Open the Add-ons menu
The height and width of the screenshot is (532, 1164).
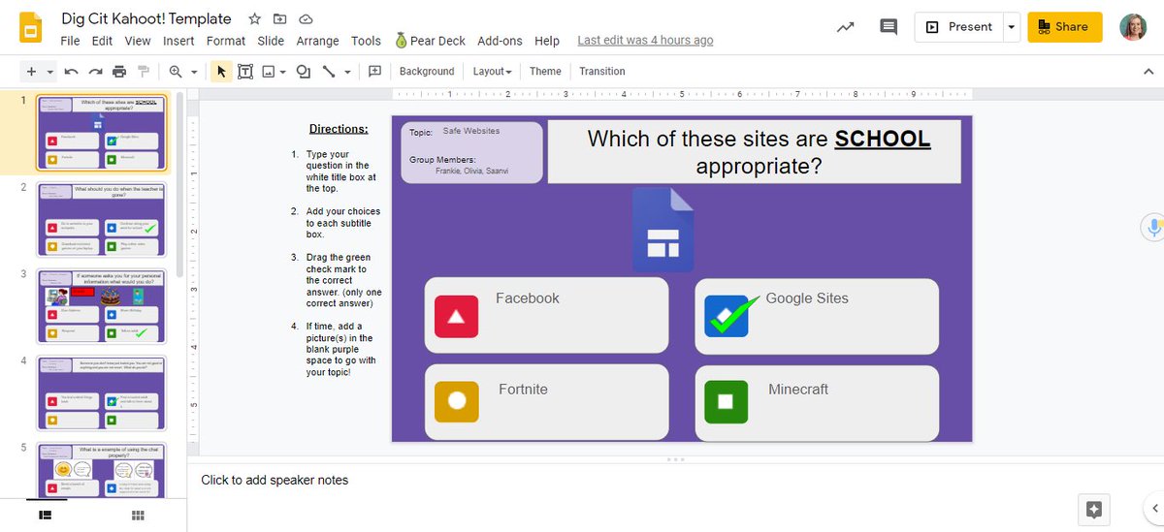coord(500,41)
